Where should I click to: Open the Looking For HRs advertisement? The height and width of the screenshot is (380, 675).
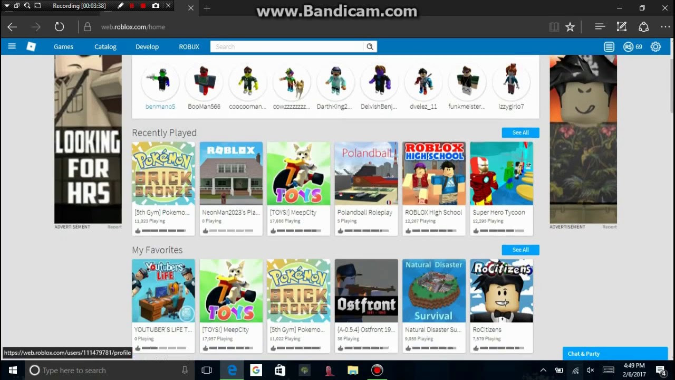[88, 139]
